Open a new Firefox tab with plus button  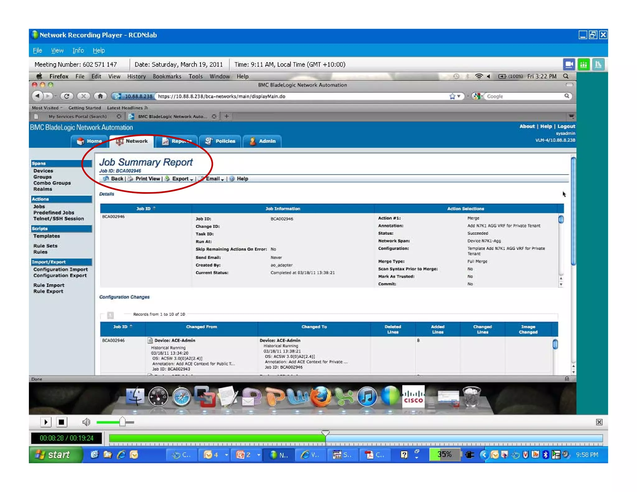(x=226, y=116)
